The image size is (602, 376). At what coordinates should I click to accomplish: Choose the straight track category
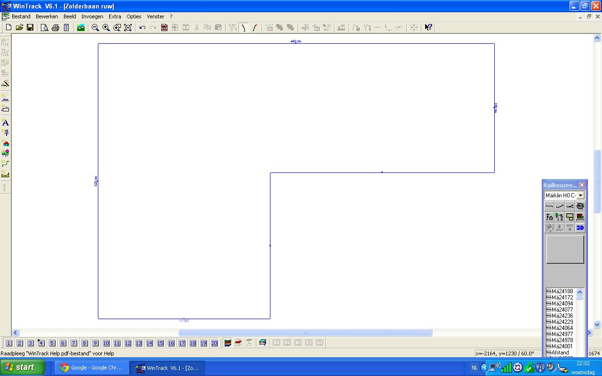(x=549, y=206)
